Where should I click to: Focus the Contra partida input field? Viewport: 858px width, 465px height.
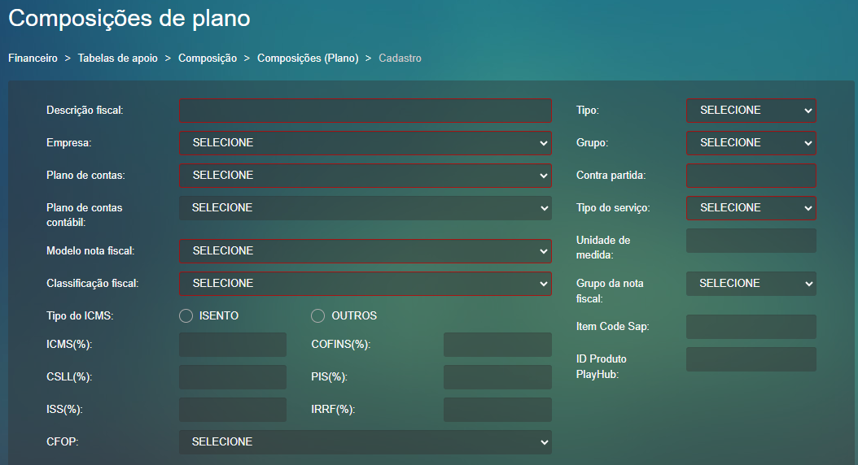(x=751, y=176)
